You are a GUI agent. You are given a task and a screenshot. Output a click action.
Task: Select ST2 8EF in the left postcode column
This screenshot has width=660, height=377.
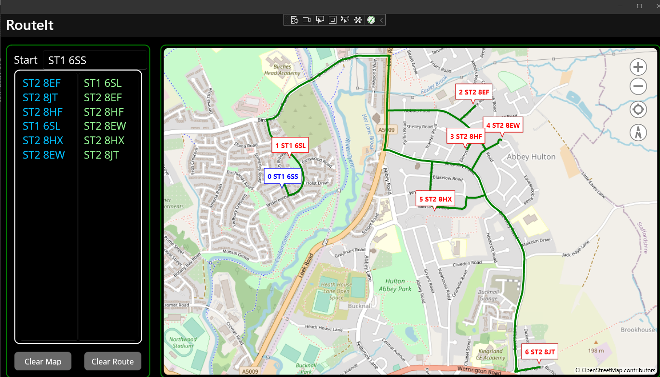pyautogui.click(x=42, y=83)
